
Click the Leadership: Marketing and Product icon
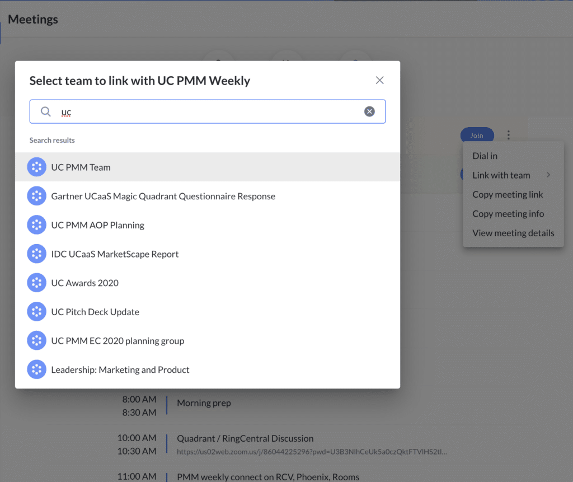tap(36, 369)
